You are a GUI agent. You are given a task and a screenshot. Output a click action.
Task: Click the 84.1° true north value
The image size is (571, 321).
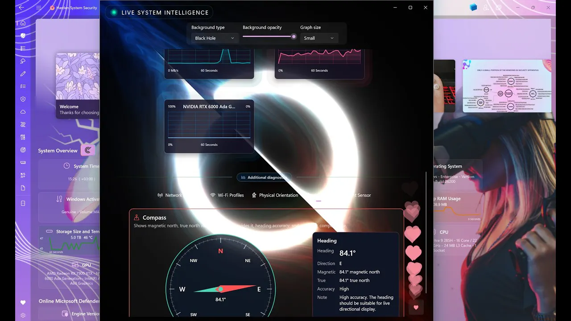point(355,280)
